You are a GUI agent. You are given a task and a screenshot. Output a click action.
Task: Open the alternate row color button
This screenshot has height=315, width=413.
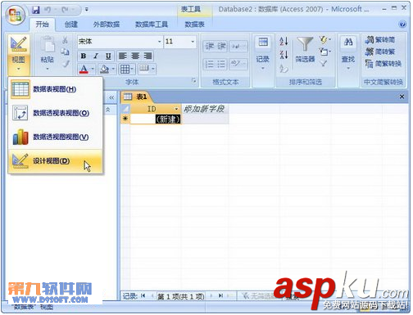(147, 69)
